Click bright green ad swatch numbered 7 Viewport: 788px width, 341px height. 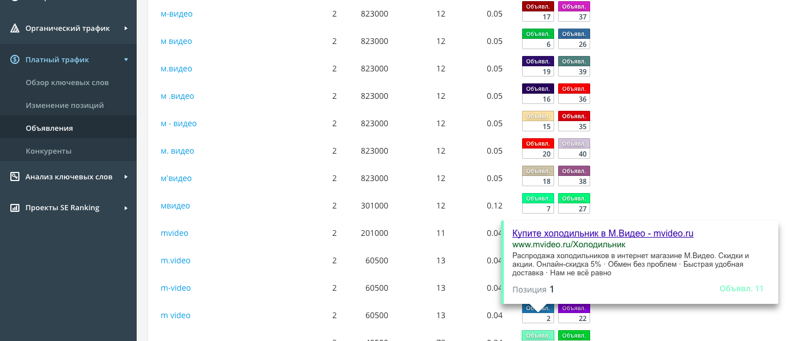click(538, 203)
